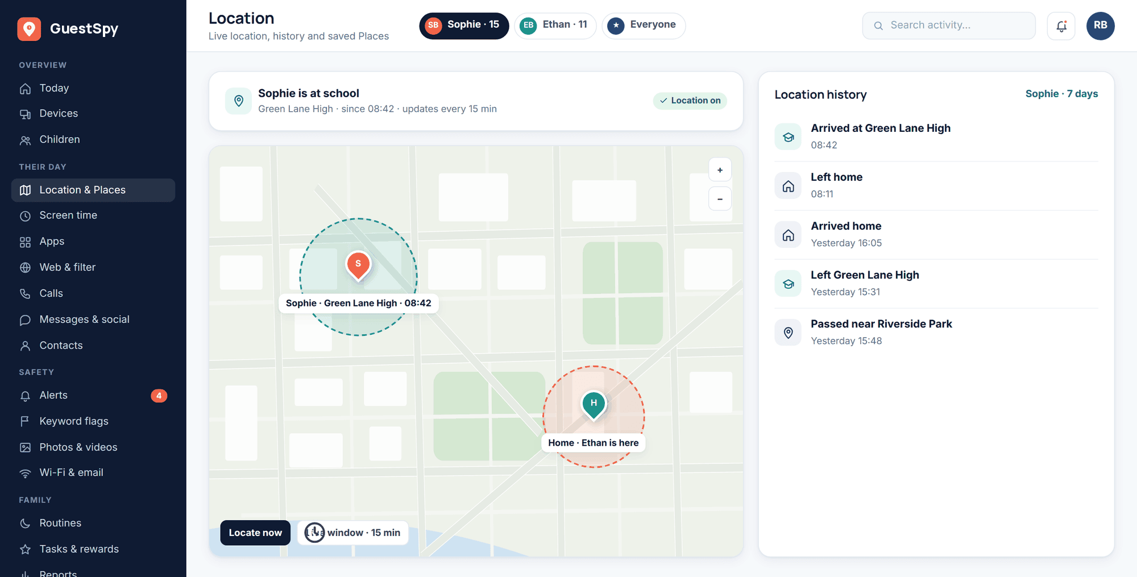
Task: Click the search magnifier icon
Action: pos(878,26)
